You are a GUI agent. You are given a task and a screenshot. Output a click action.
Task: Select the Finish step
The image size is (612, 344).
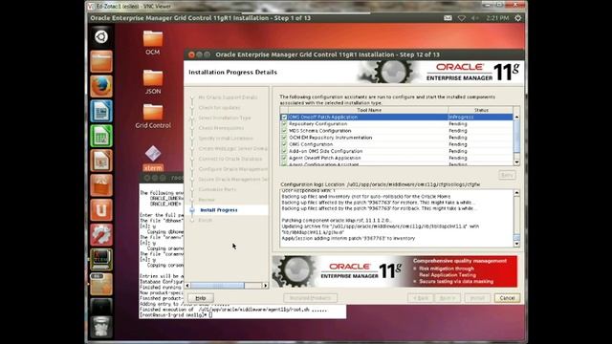(206, 221)
